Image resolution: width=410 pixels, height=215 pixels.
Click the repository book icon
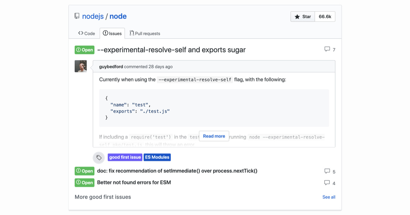click(77, 16)
